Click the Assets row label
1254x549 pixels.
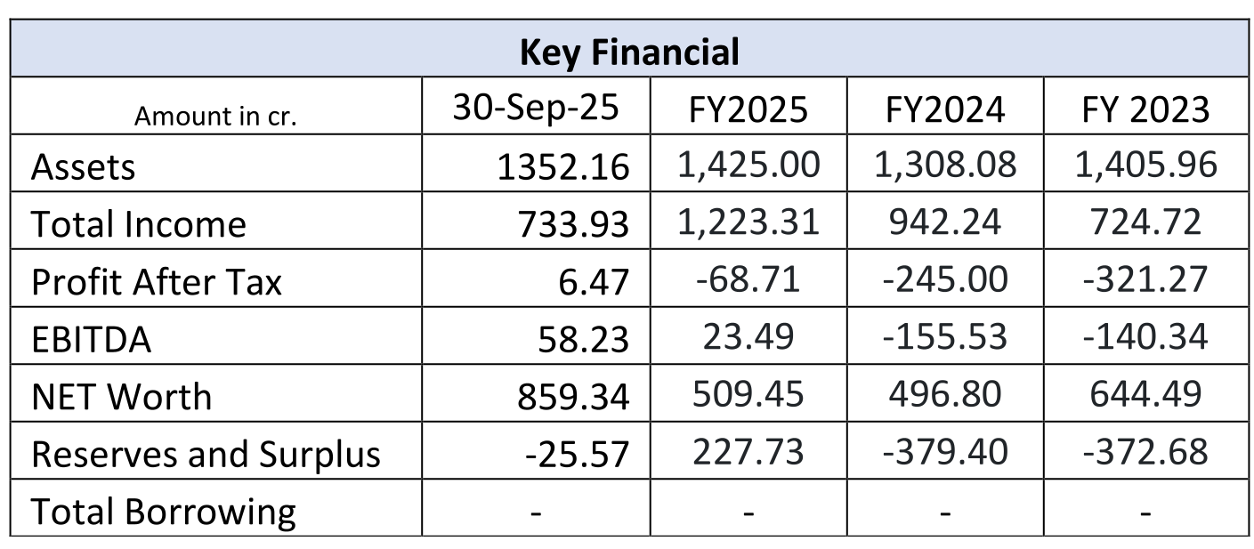point(84,167)
